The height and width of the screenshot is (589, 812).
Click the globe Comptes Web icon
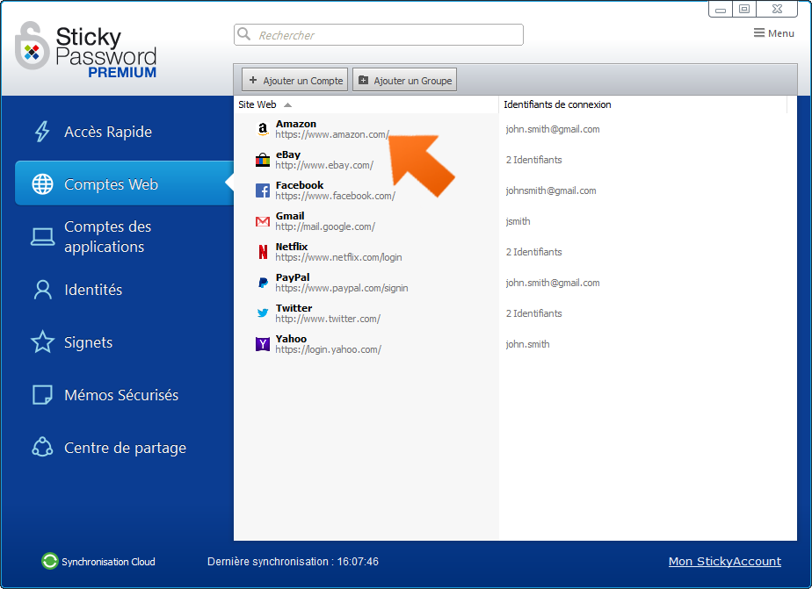point(42,184)
